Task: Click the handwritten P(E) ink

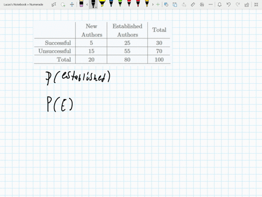Action: (x=60, y=104)
